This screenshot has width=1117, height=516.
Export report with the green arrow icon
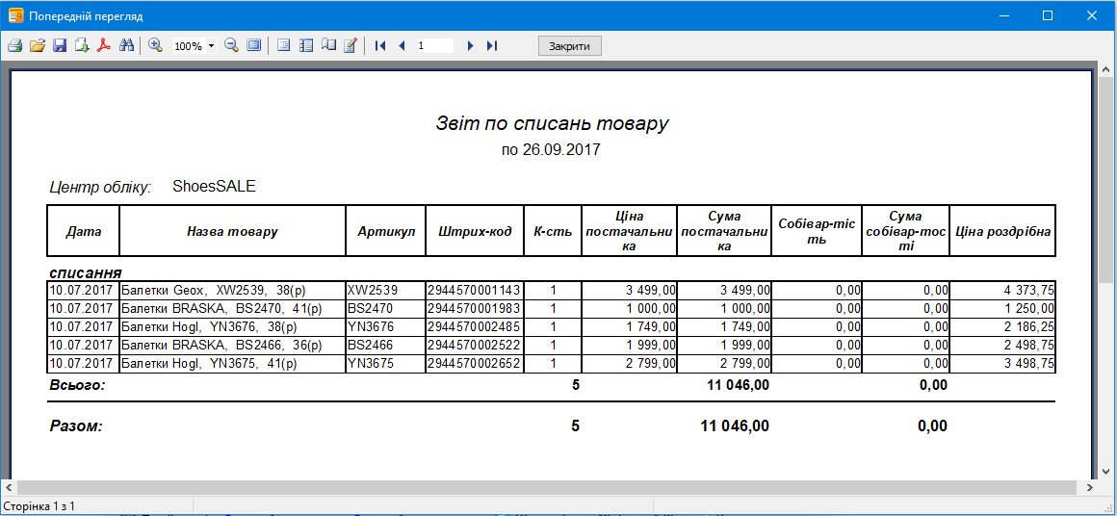pyautogui.click(x=82, y=45)
